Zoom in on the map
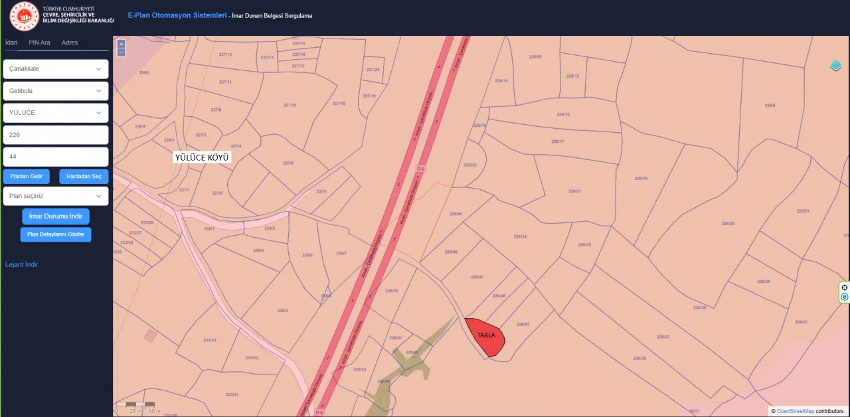This screenshot has height=417, width=850. click(121, 44)
